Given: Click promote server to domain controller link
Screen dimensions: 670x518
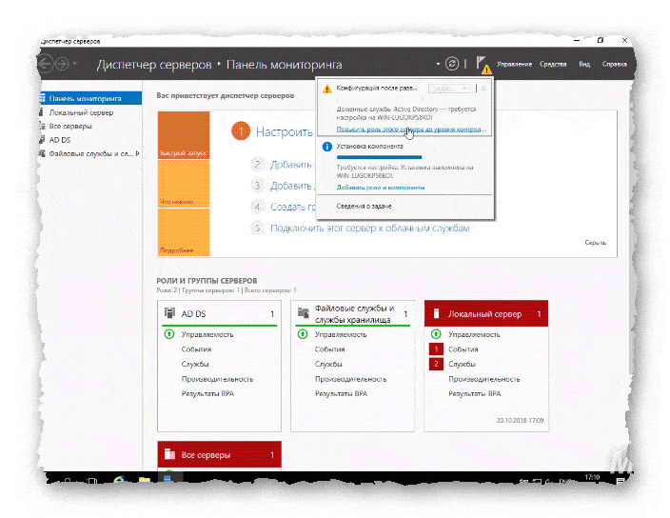Looking at the screenshot, I should click(411, 129).
